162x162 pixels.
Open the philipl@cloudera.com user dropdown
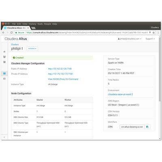point(130,39)
